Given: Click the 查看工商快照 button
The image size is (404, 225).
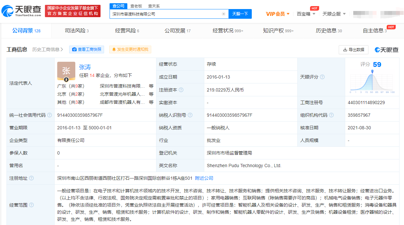Looking at the screenshot, I should click(x=86, y=49).
